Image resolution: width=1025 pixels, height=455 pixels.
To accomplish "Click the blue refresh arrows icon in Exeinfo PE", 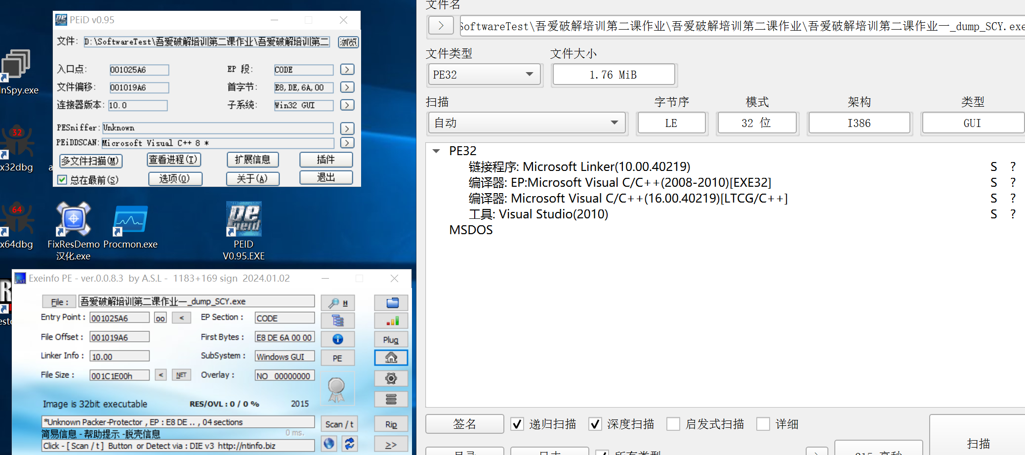I will coord(350,443).
